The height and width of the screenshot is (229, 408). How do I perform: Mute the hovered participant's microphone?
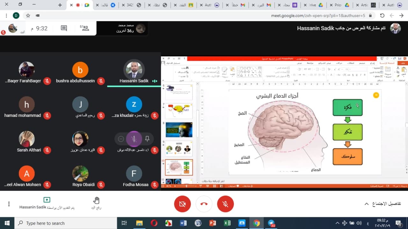coord(134,139)
